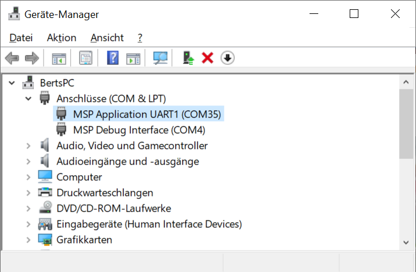416x272 pixels.
Task: Click the Grafikkarten display adapter icon
Action: tap(45, 239)
